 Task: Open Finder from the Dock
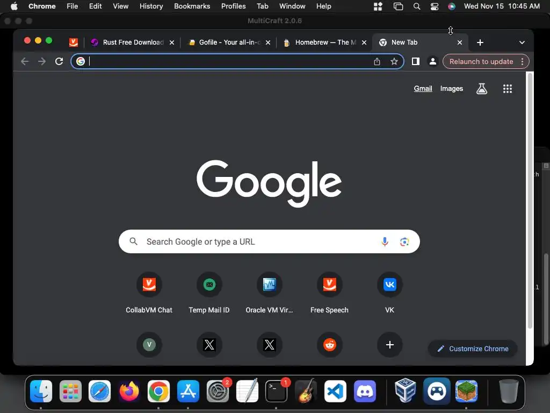[41, 391]
